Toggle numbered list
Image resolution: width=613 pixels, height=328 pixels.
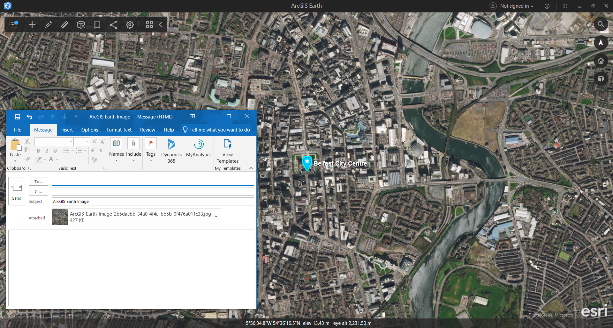(79, 151)
